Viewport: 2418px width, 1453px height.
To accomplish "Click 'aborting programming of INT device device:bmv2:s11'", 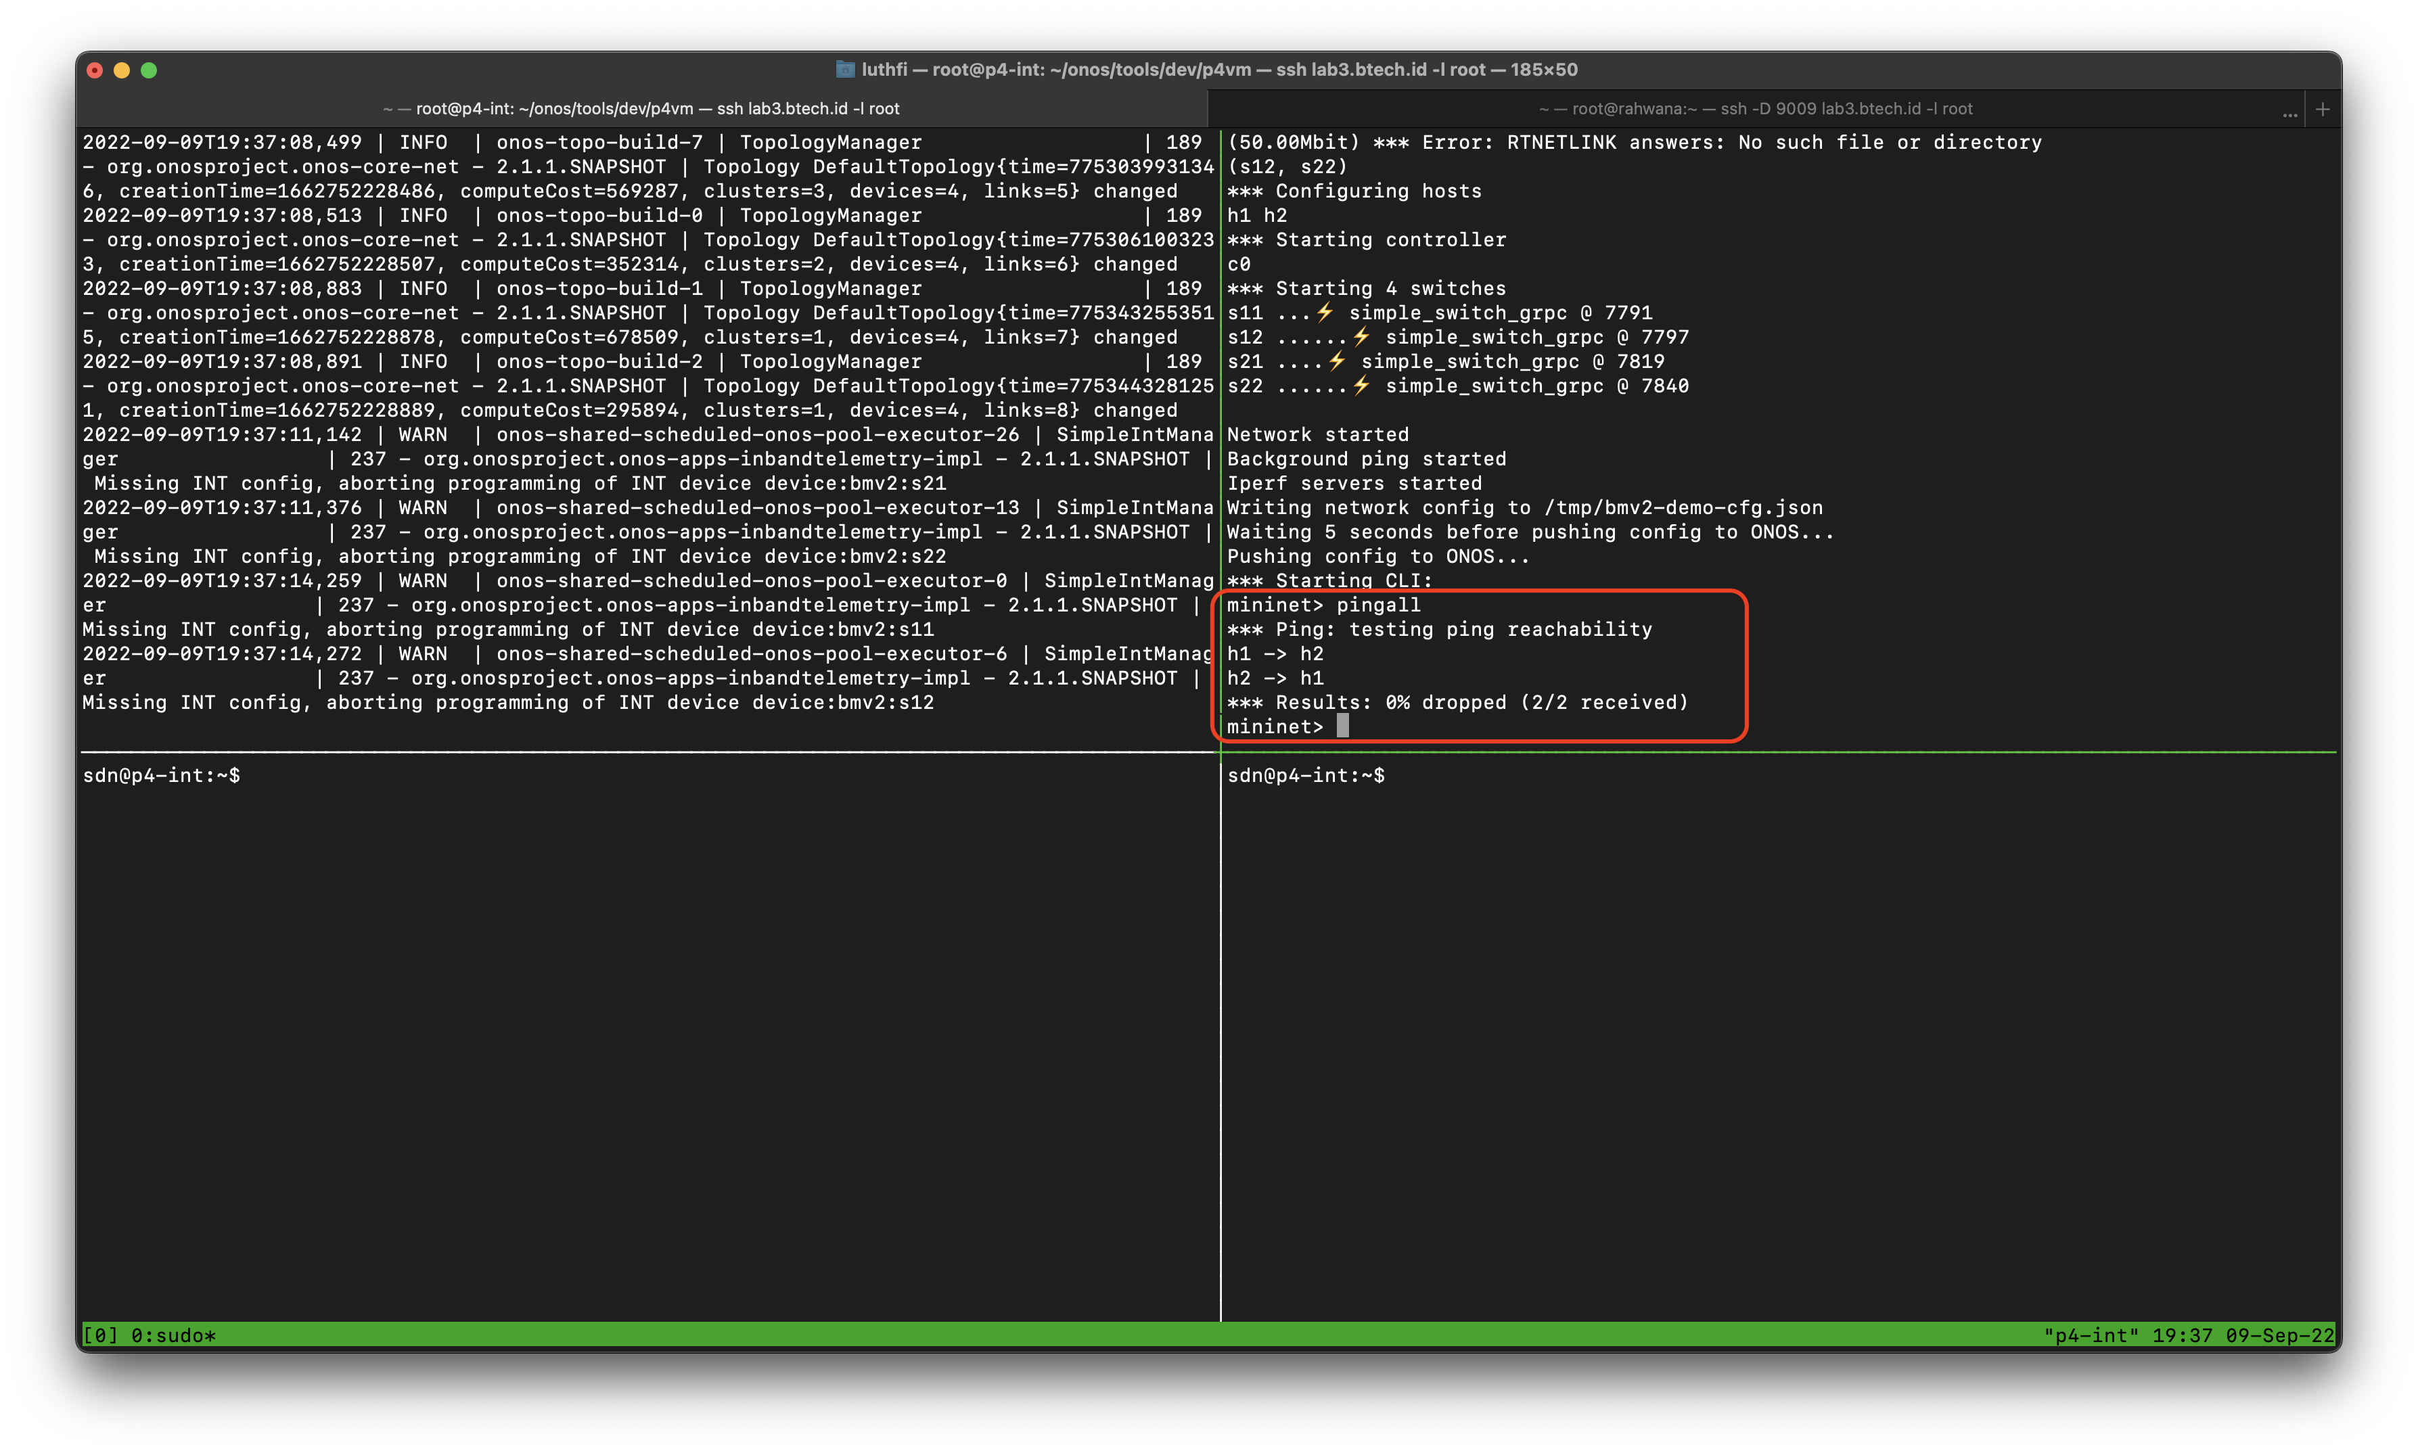I will click(x=629, y=630).
